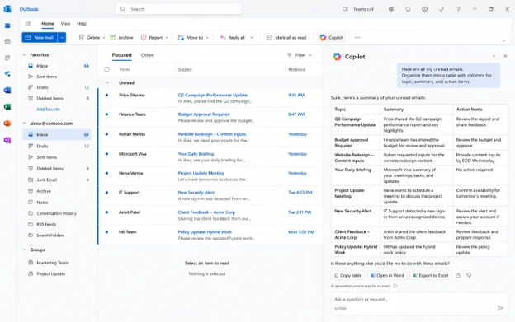The width and height of the screenshot is (515, 322).
Task: Give thumbs down to Copilot response
Action: click(469, 276)
